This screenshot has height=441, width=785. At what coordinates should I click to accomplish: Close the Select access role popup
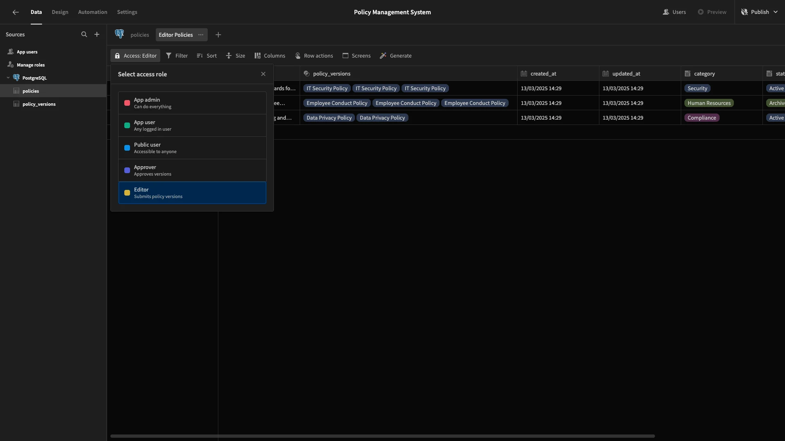pyautogui.click(x=263, y=74)
